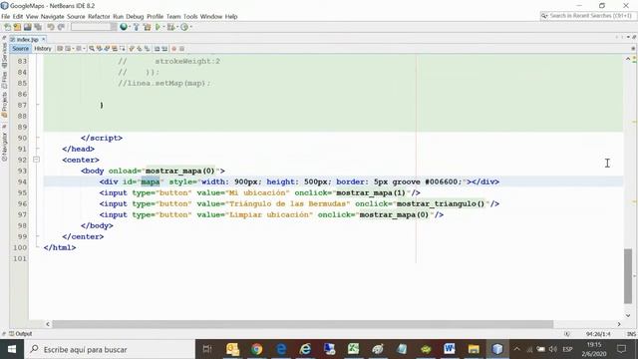Click the vertical editor scrollbar thumb
Image resolution: width=638 pixels, height=359 pixels.
628,276
